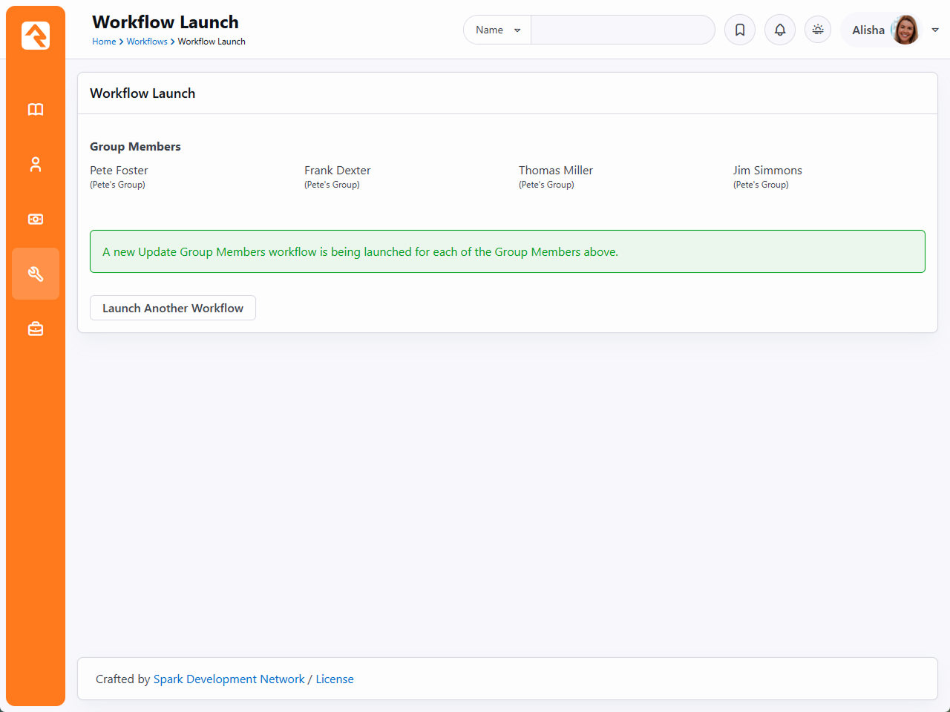This screenshot has height=712, width=950.
Task: Click the Launch Another Workflow button
Action: click(x=173, y=309)
